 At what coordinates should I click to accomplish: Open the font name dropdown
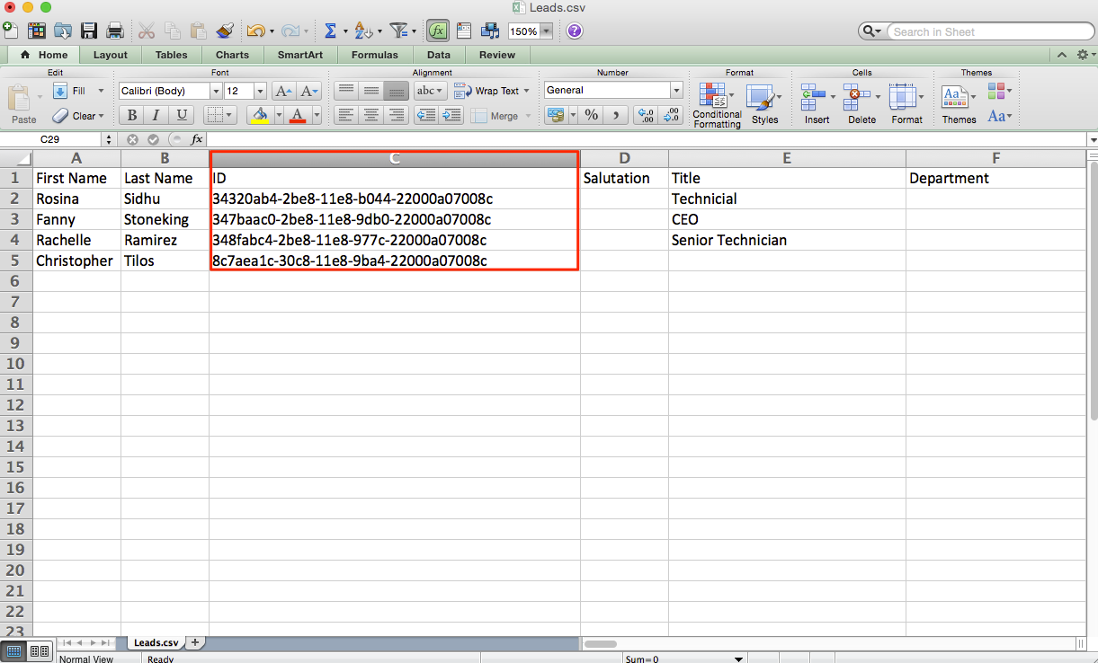(216, 91)
